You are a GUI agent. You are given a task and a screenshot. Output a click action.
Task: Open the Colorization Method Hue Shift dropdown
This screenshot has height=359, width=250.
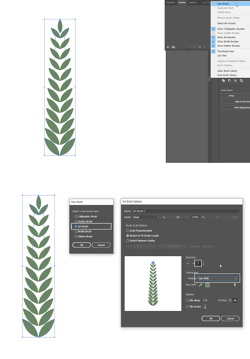(x=217, y=278)
